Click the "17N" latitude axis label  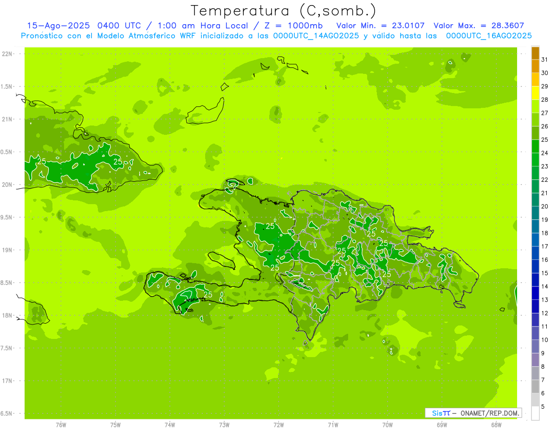pos(7,381)
